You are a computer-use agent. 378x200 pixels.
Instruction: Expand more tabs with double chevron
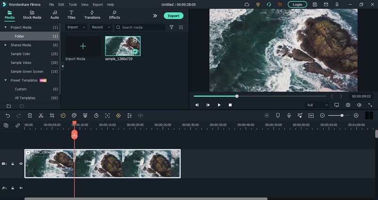[x=155, y=16]
